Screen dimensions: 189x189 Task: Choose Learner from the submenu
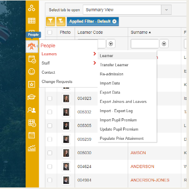127,56
